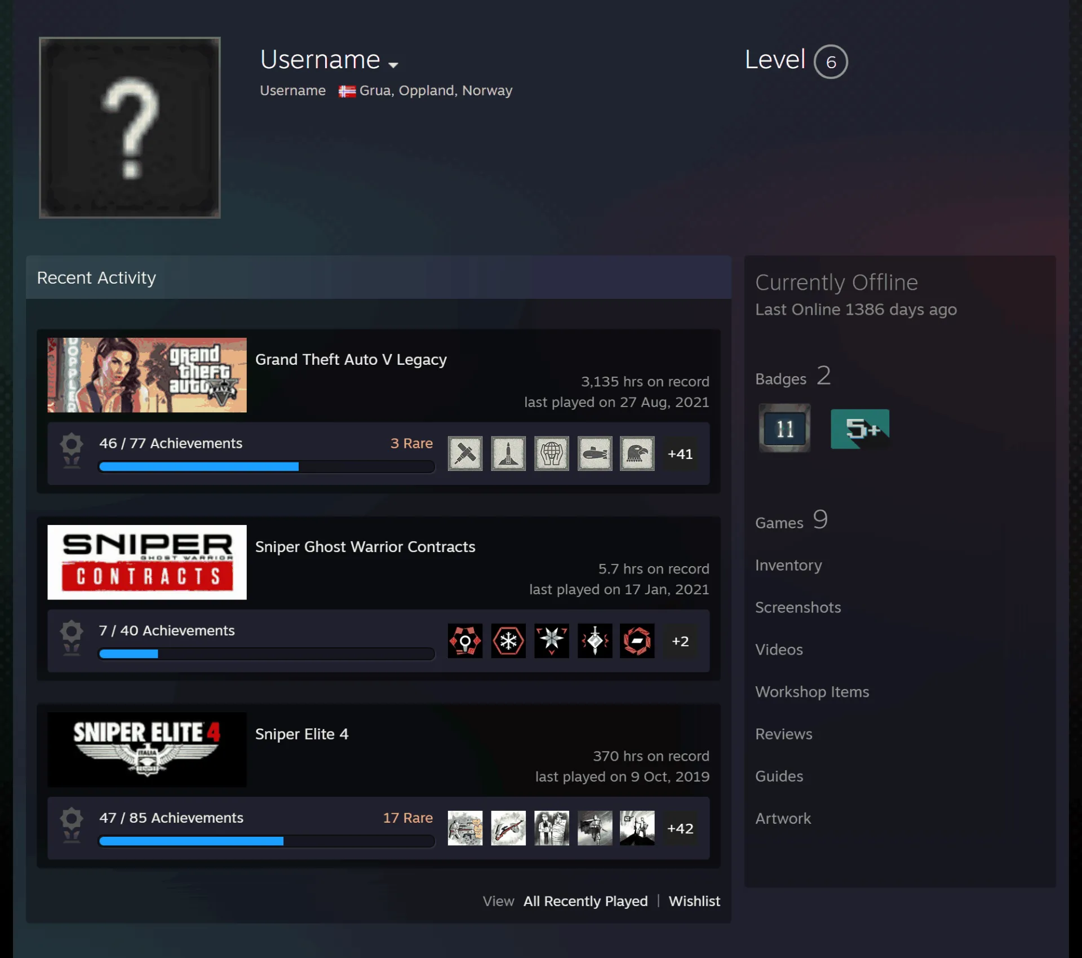Open the Wishlist link
This screenshot has height=958, width=1082.
point(694,901)
